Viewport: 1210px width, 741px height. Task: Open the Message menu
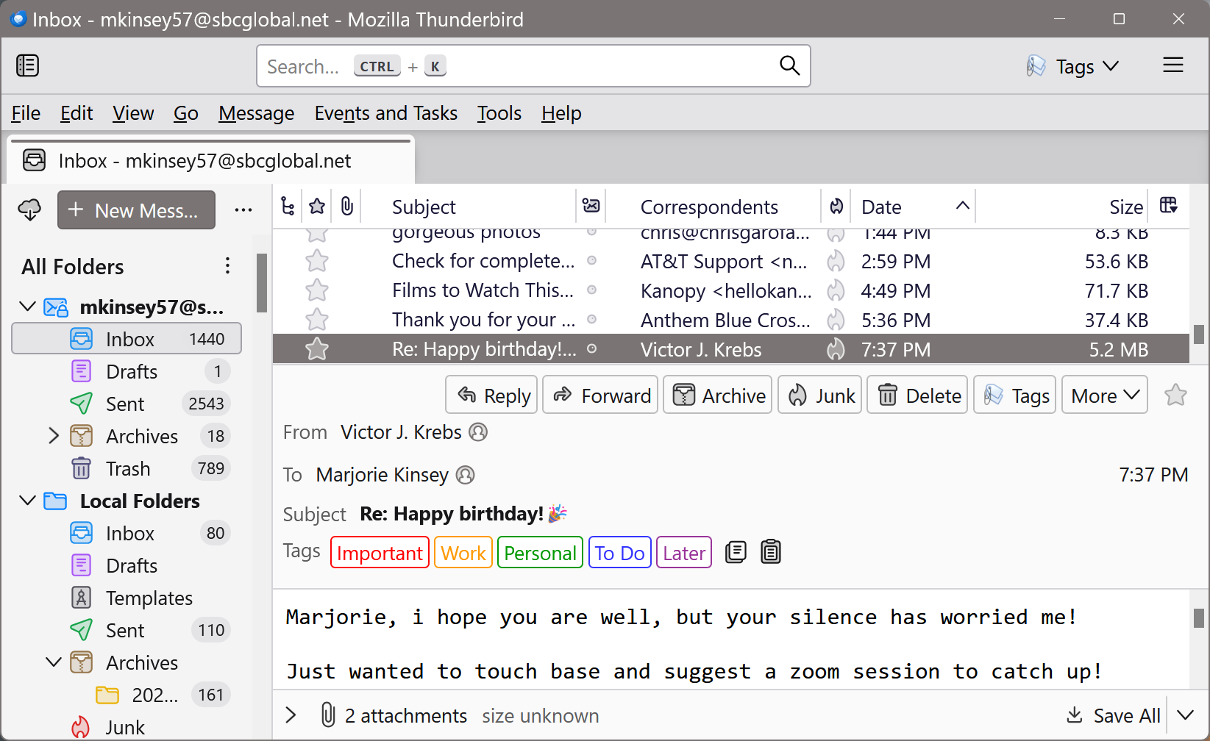pyautogui.click(x=256, y=113)
